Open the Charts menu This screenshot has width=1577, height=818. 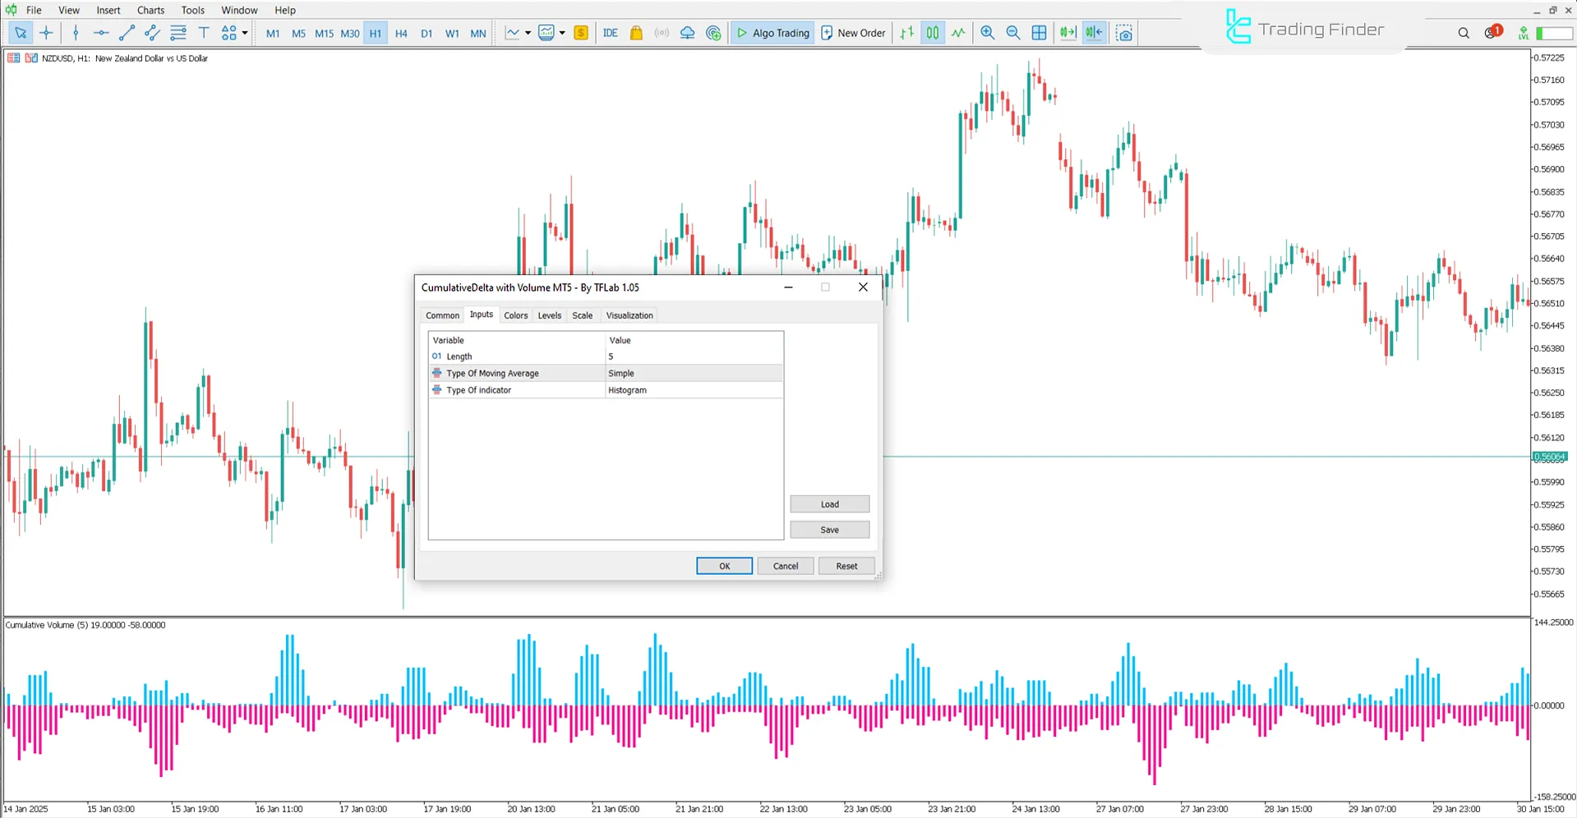[150, 10]
